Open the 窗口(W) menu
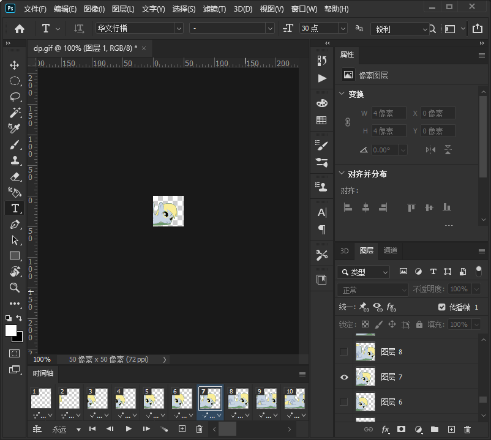The width and height of the screenshot is (491, 440). [x=304, y=9]
